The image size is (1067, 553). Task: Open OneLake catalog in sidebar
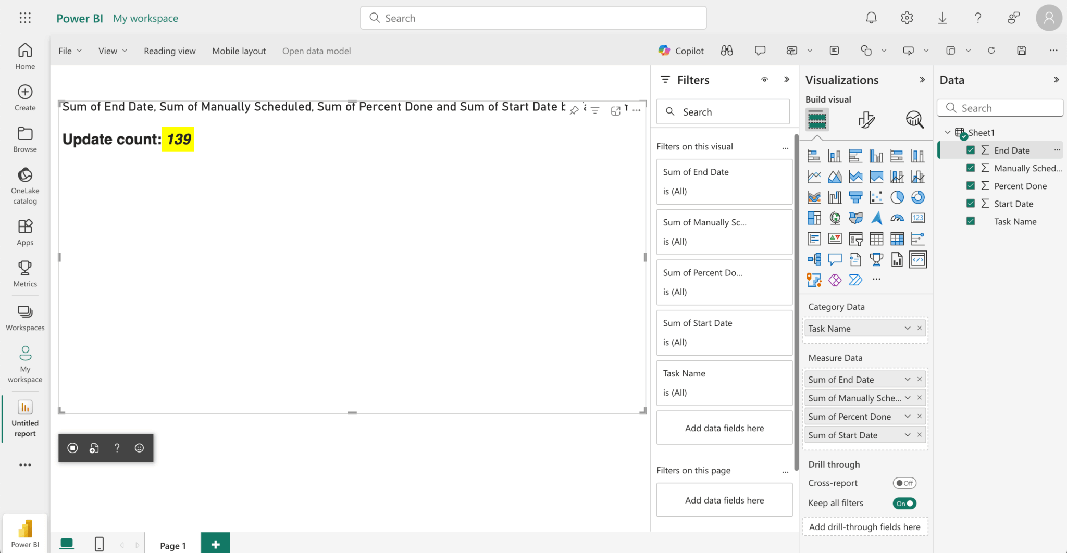[25, 185]
